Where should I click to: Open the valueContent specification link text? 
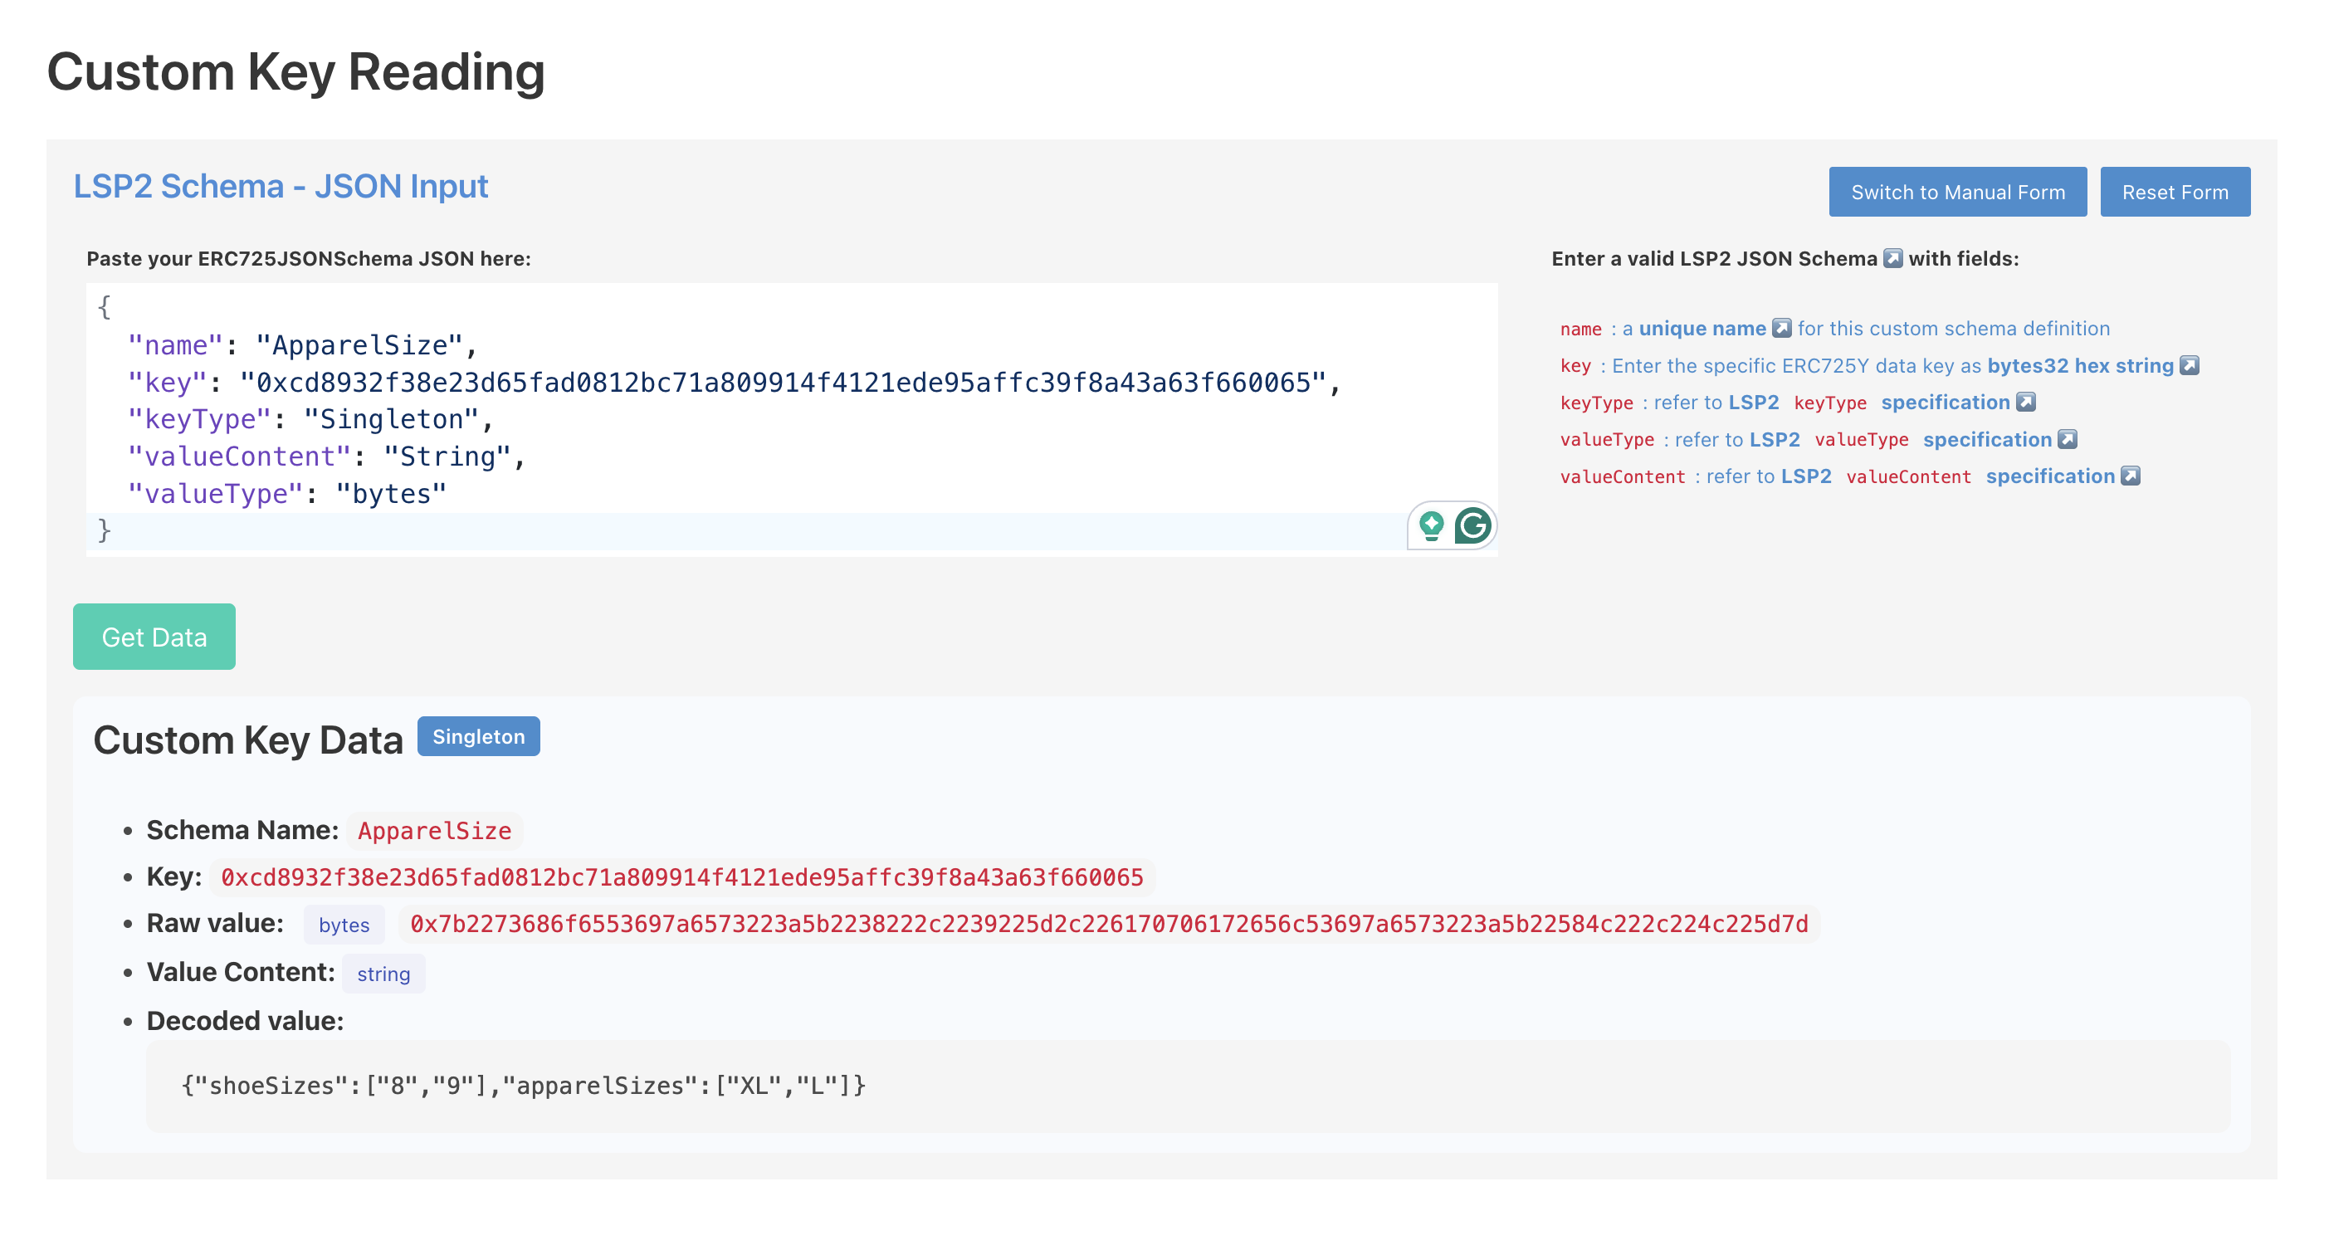[2053, 476]
